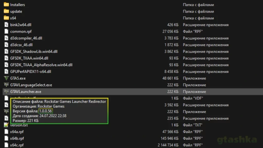
Task: Click the d3dcsx_46.dll file icon
Action: 6,45
